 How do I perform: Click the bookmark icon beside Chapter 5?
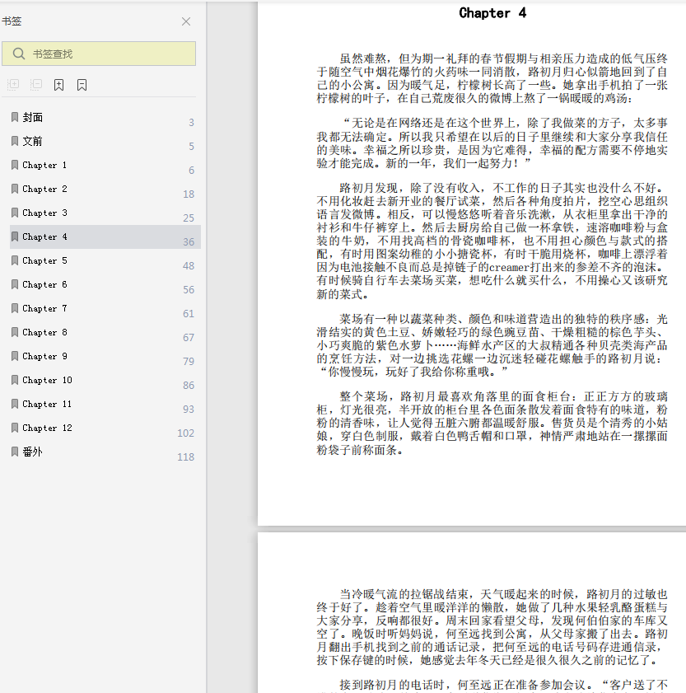coord(15,260)
